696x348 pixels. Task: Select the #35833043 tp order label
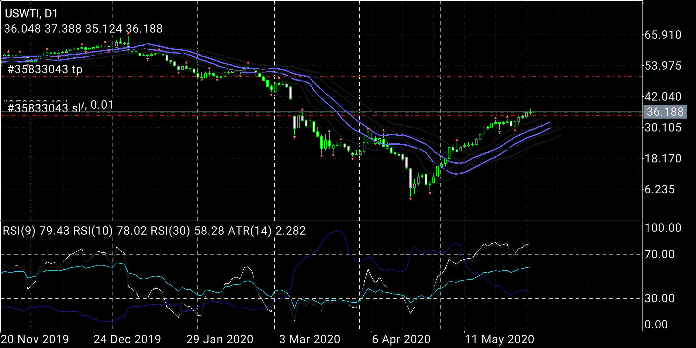[x=45, y=69]
